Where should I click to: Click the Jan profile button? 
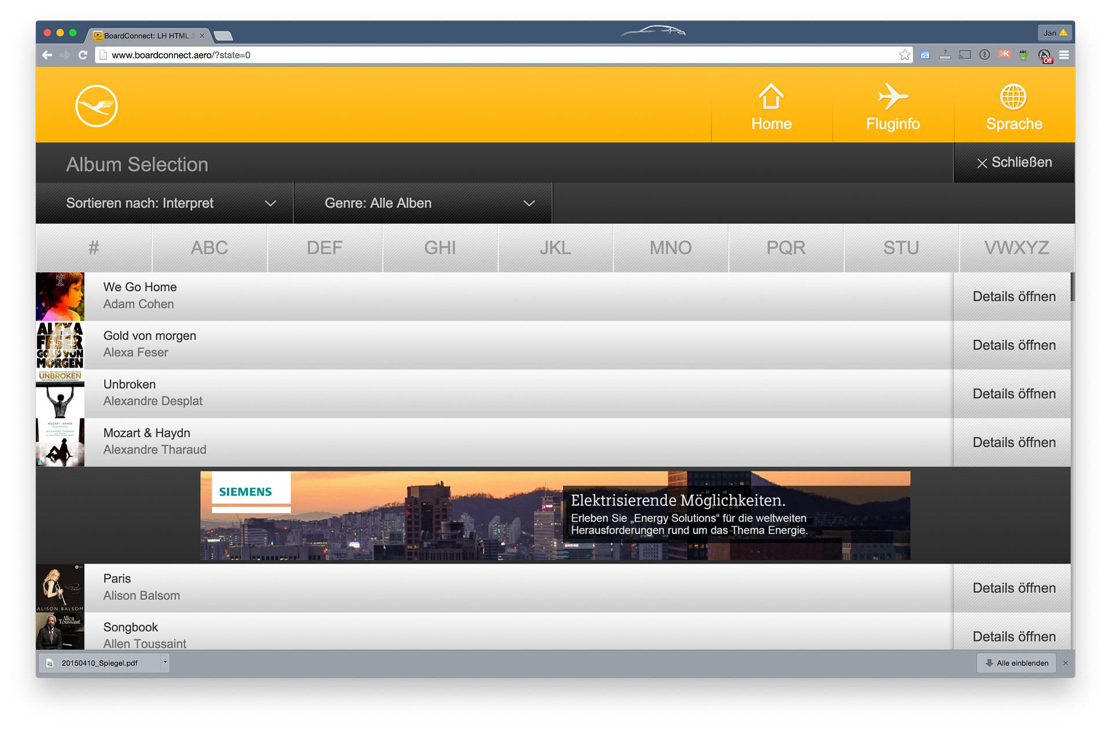[1055, 33]
